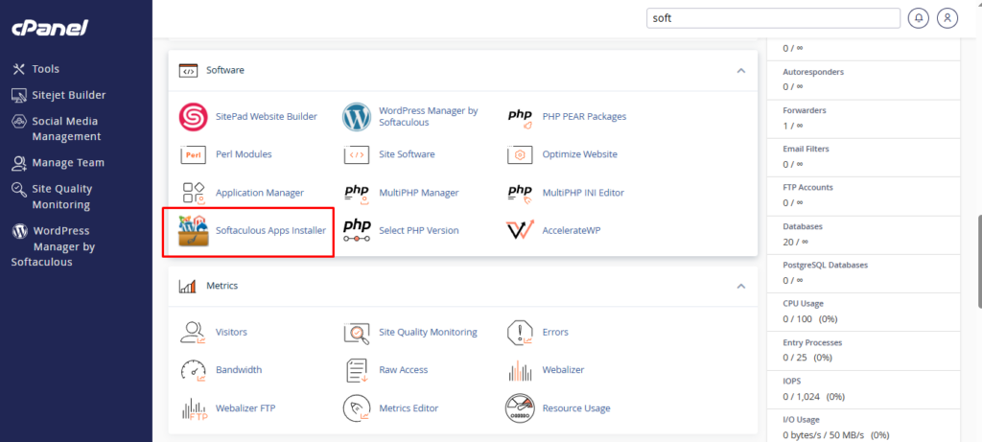Open the Resource Usage link text
This screenshot has height=442, width=982.
576,408
